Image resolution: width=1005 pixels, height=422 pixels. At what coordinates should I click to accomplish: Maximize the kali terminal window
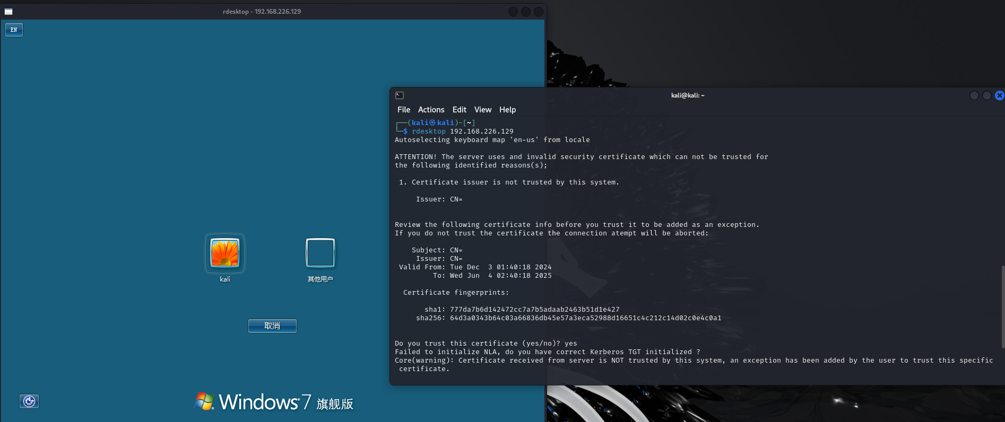[x=986, y=95]
